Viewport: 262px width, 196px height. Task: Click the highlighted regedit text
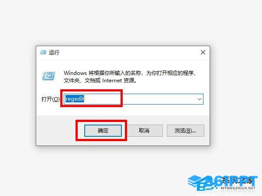[75, 99]
